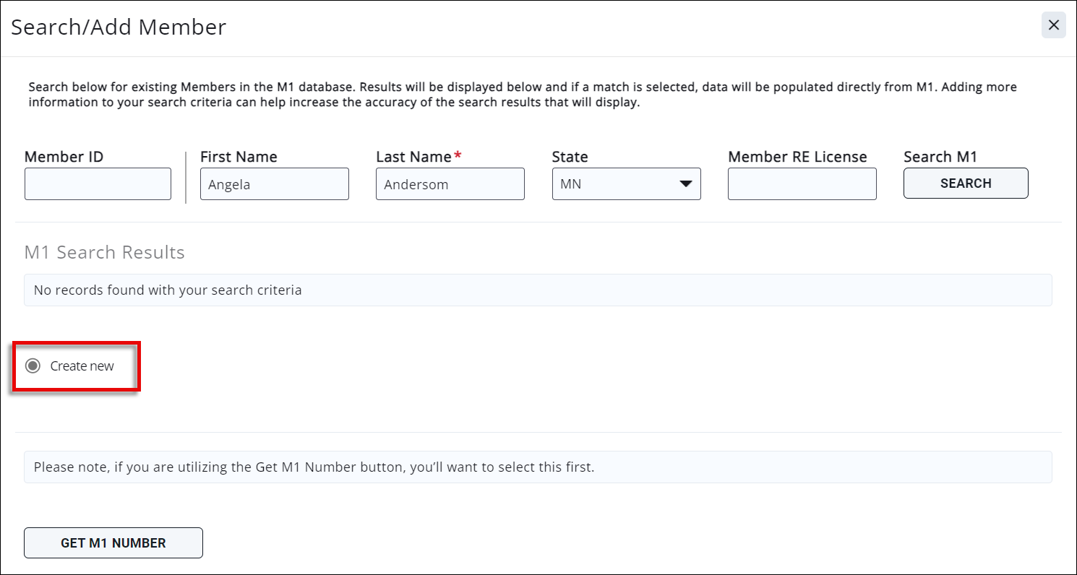Expand the State combo box to change states

tap(626, 183)
